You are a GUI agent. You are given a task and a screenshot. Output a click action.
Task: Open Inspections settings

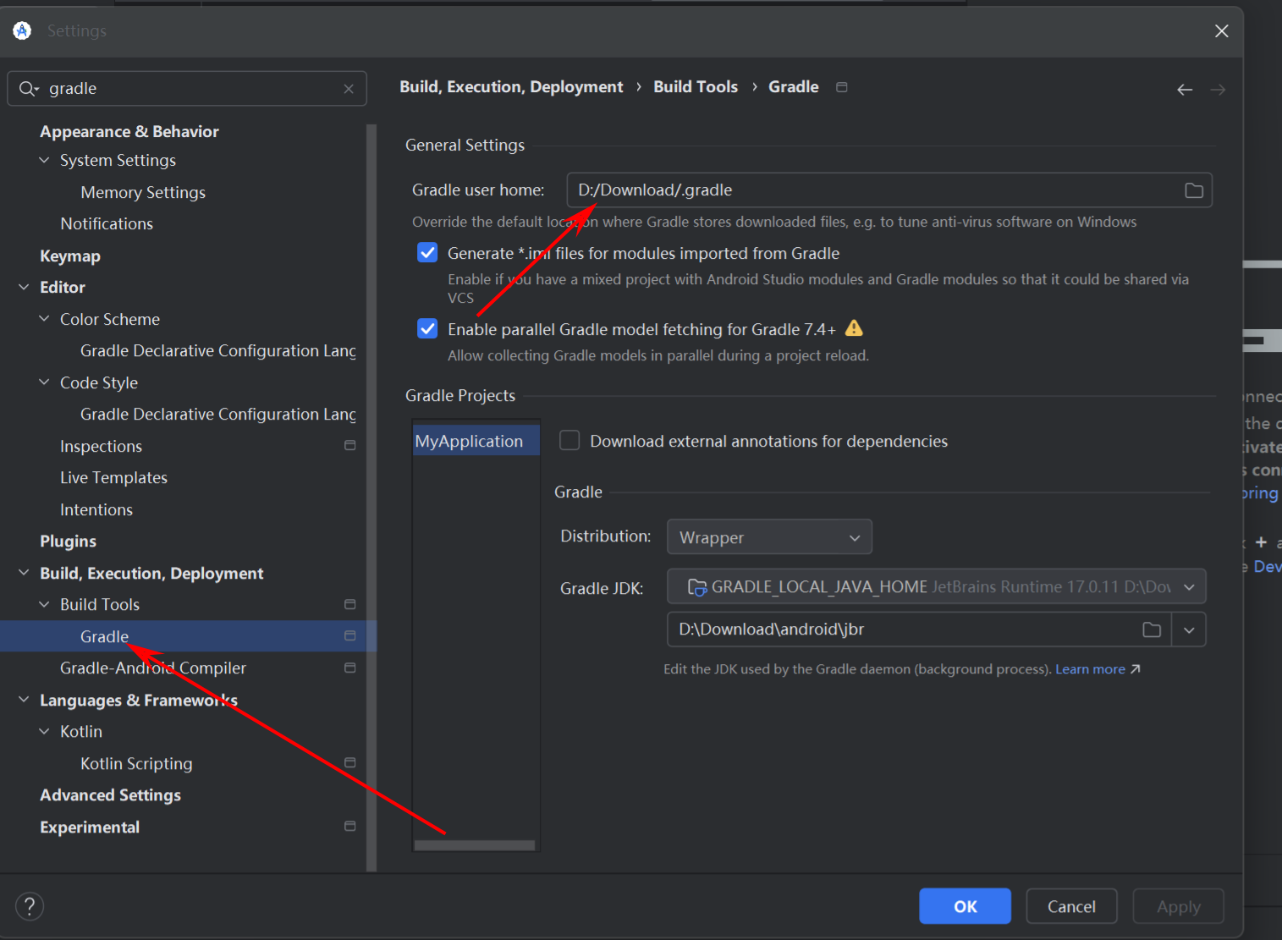coord(101,446)
